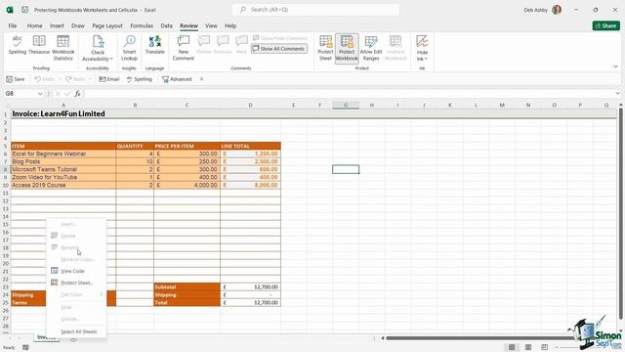Click the macro record icon in status bar
The width and height of the screenshot is (625, 352).
[x=25, y=348]
